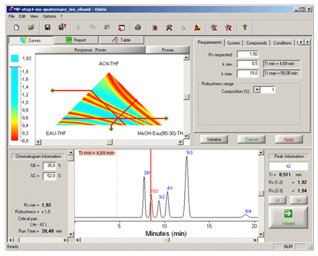Click the tab strip right arrow
The width and height of the screenshot is (318, 256).
click(308, 42)
